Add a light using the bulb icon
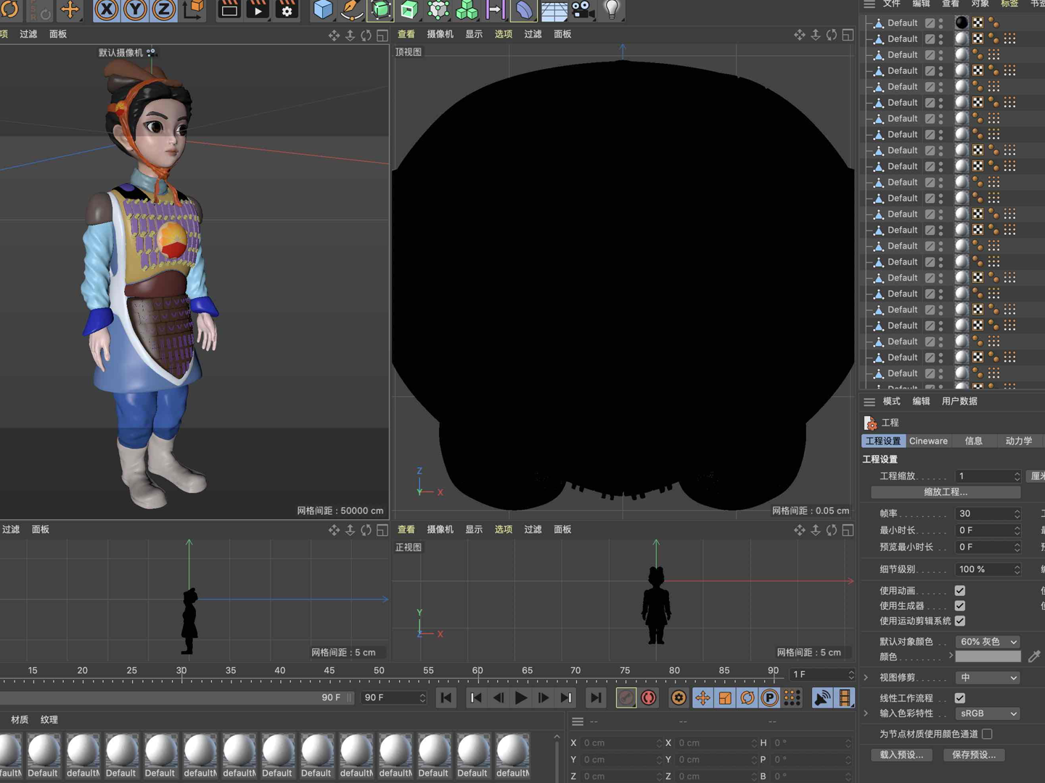This screenshot has height=783, width=1045. pos(612,10)
